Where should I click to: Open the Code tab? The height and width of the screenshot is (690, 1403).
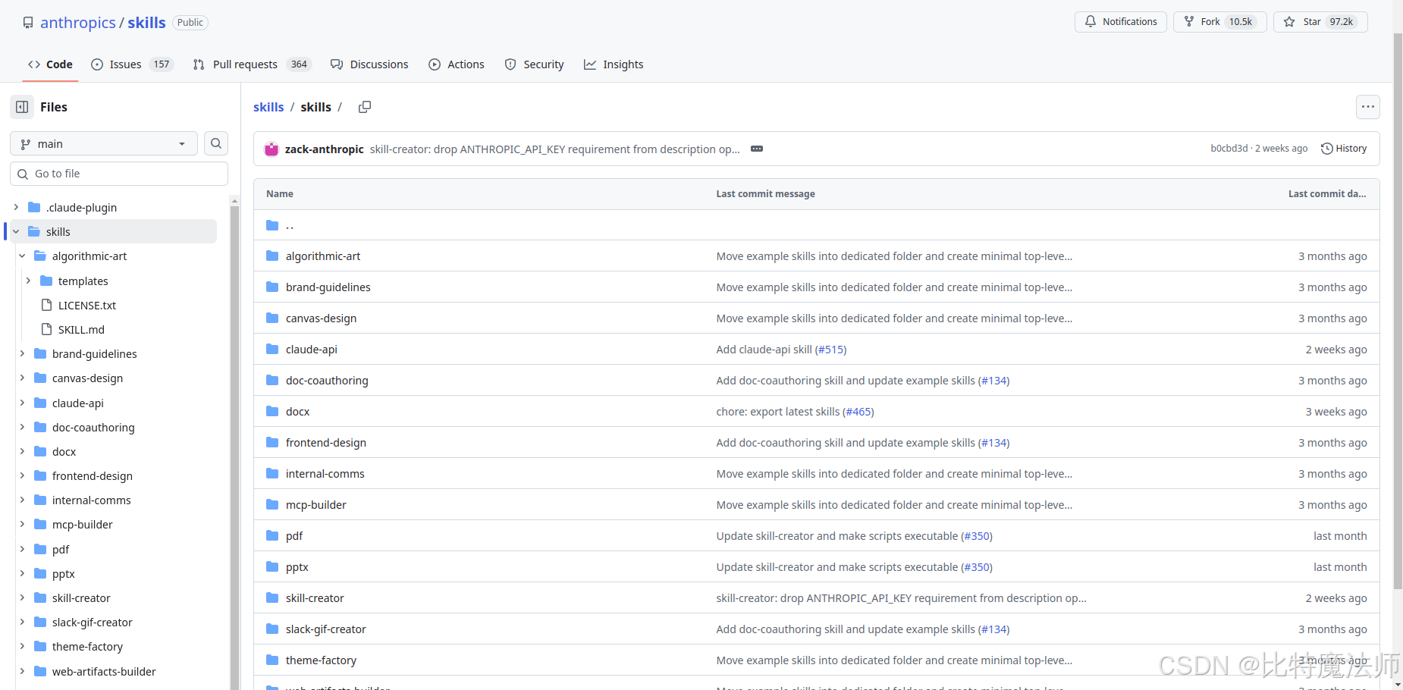point(50,64)
